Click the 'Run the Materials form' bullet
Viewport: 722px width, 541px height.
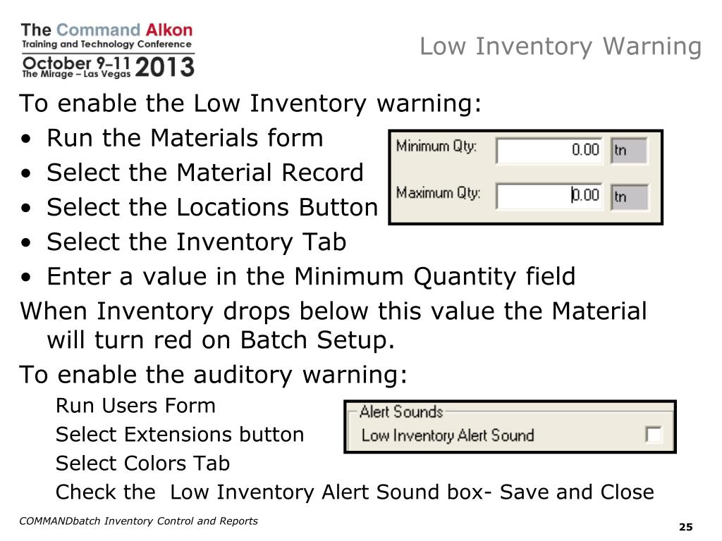point(185,138)
